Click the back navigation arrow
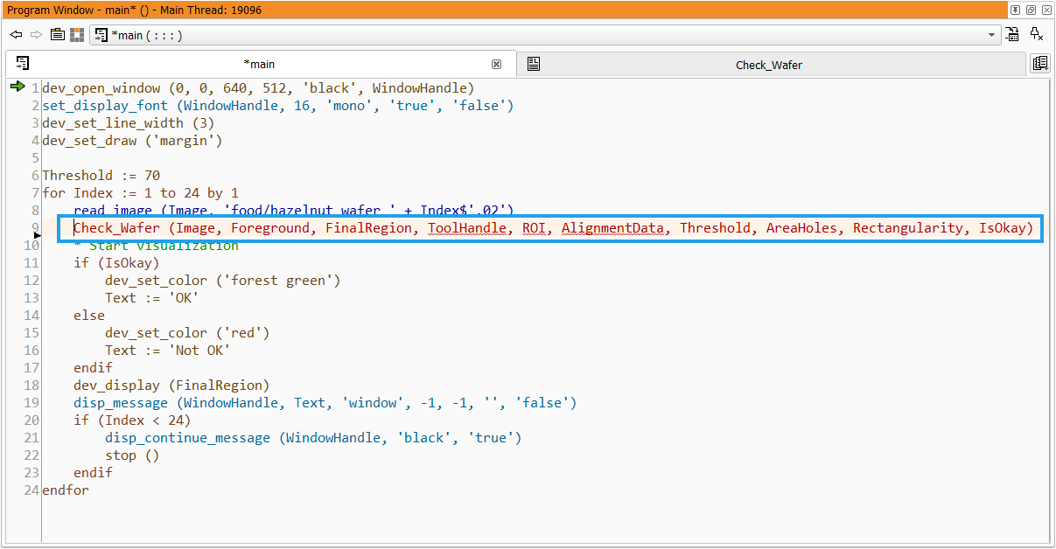 [x=16, y=35]
